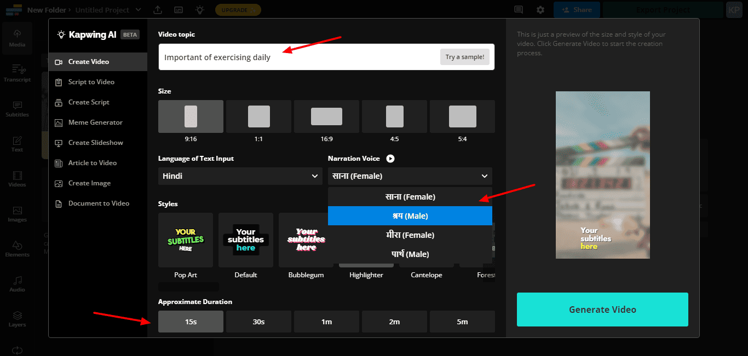Open the Audio sidebar panel
The width and height of the screenshot is (748, 356).
(17, 283)
